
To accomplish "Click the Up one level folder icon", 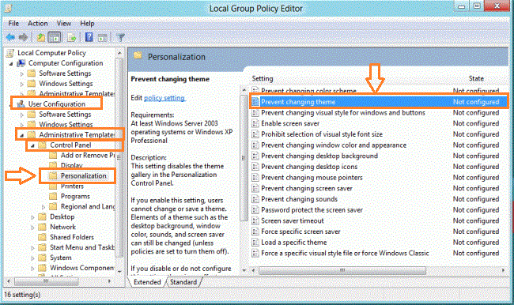I will tap(40, 37).
